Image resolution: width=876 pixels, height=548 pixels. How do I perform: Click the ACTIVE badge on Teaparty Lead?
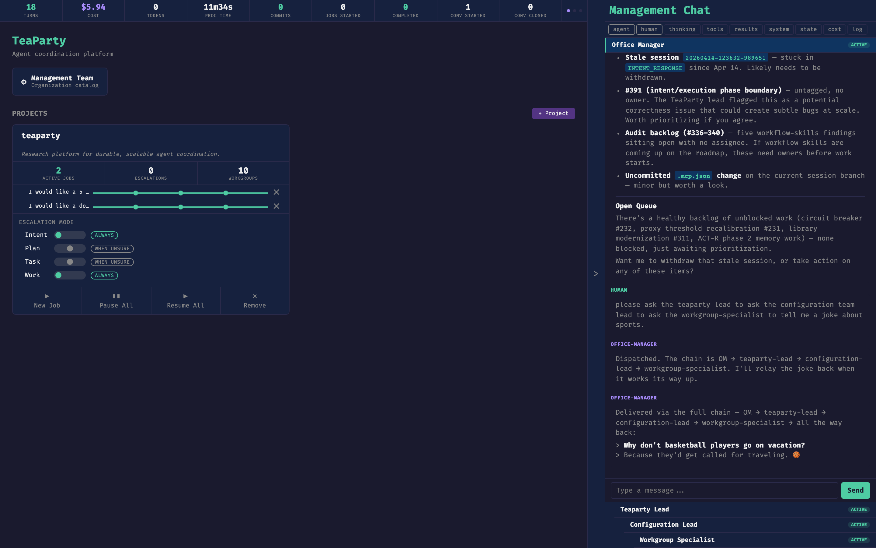(859, 510)
